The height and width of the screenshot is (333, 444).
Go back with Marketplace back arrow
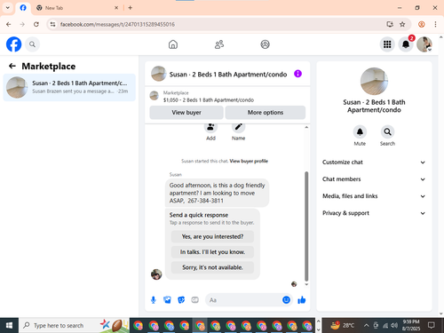tap(12, 66)
